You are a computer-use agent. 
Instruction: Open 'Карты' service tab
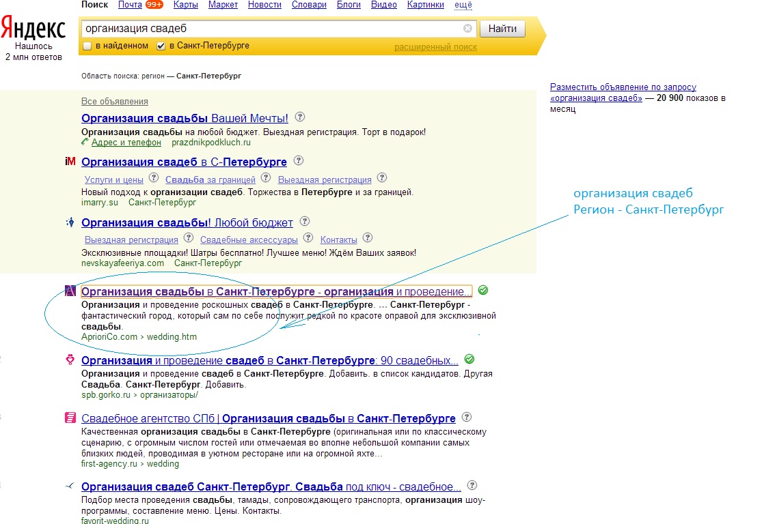point(186,5)
